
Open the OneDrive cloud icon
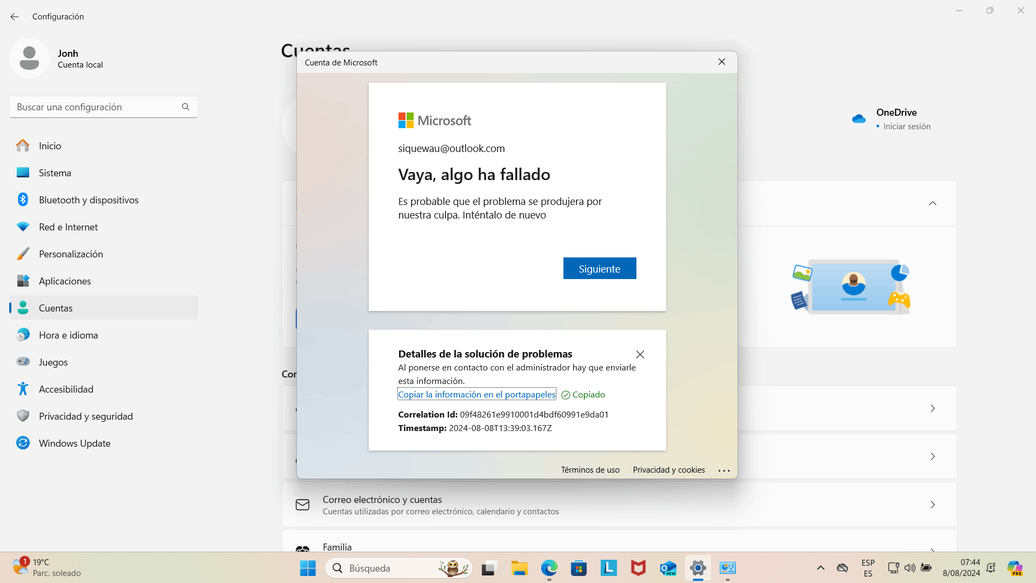point(859,118)
